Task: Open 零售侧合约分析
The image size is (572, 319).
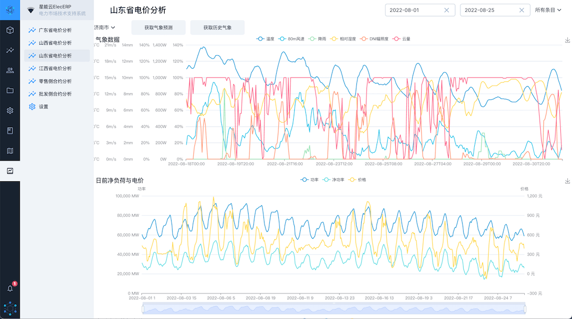Action: coord(57,81)
